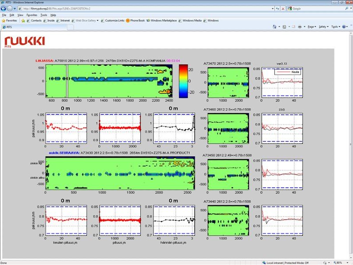Stop loading the current page

282,9
